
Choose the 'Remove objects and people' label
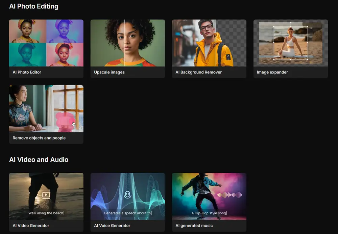pyautogui.click(x=39, y=138)
